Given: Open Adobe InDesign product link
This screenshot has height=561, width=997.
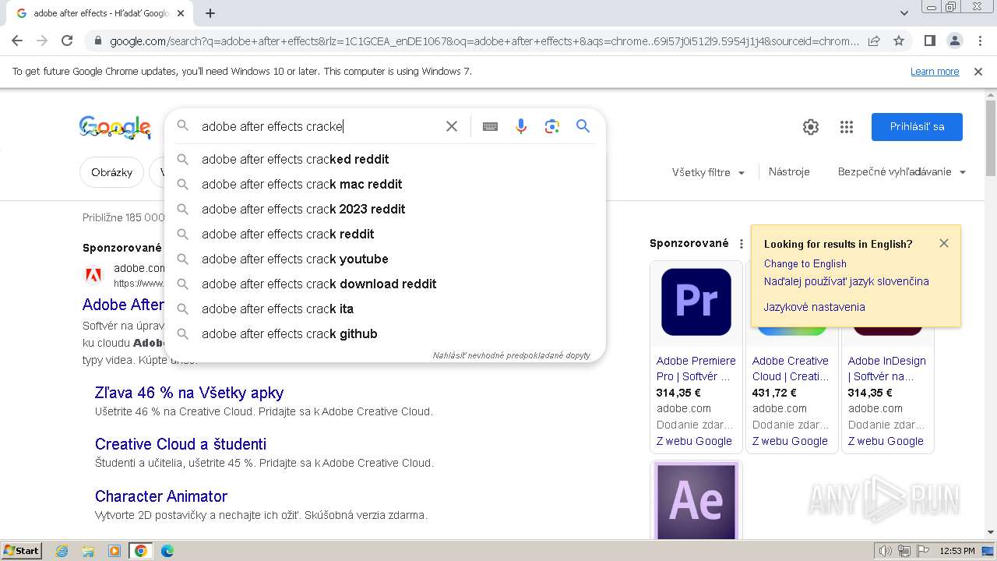Looking at the screenshot, I should pyautogui.click(x=886, y=369).
